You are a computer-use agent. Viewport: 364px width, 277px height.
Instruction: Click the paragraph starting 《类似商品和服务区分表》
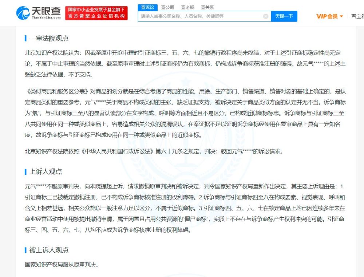(x=185, y=113)
